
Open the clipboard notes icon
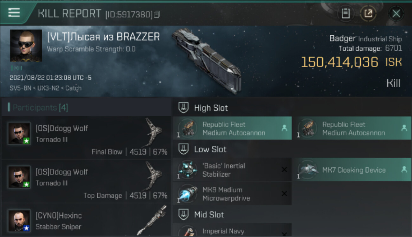click(345, 13)
